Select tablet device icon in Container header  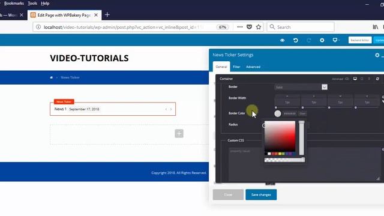[x=362, y=79]
